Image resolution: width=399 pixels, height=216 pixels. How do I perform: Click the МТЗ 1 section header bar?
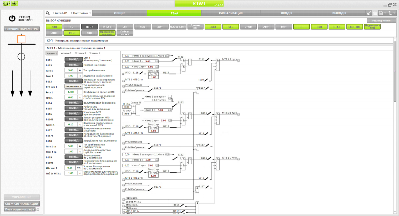click(x=219, y=48)
